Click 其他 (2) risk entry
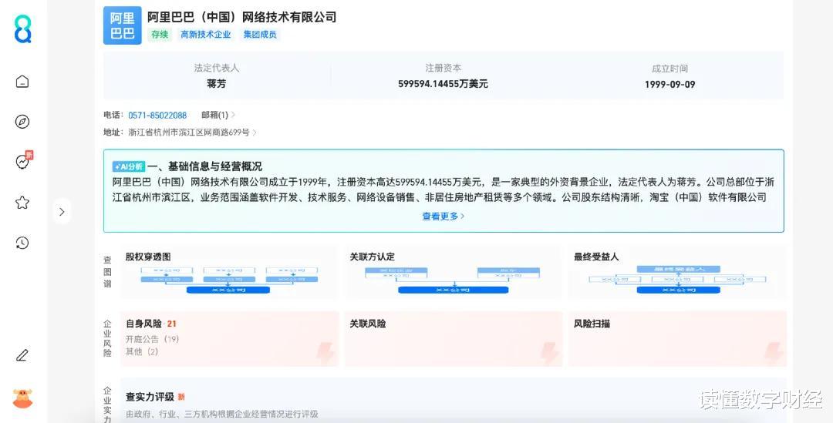 (x=142, y=352)
